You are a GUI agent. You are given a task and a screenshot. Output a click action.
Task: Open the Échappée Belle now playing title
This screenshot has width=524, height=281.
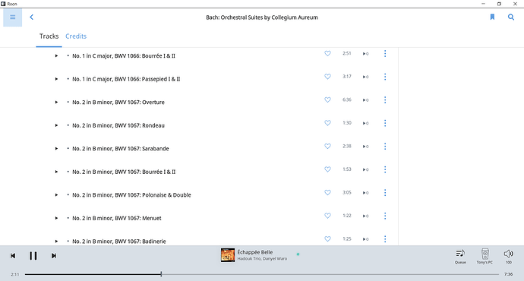click(255, 252)
